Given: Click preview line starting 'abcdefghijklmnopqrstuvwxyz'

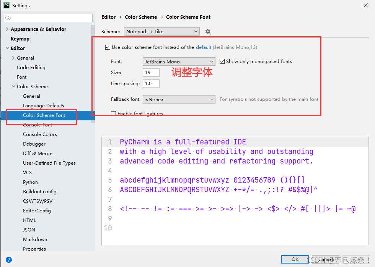Looking at the screenshot, I should [x=212, y=180].
